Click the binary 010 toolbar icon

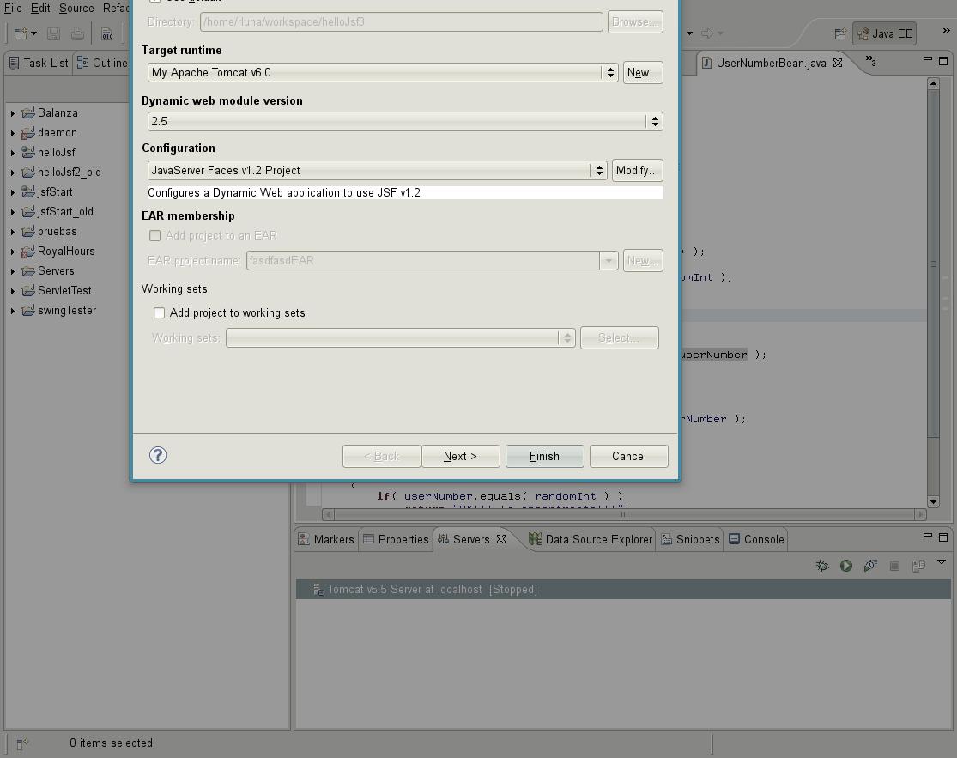coord(106,34)
